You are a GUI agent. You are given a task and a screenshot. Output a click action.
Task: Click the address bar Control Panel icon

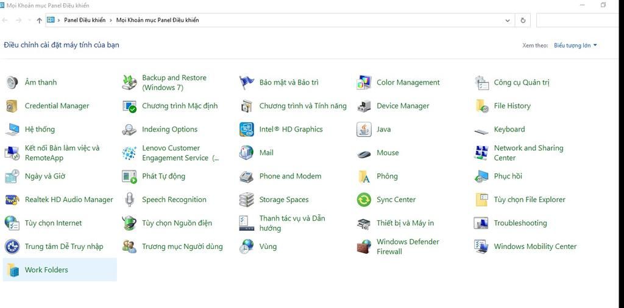(x=51, y=20)
